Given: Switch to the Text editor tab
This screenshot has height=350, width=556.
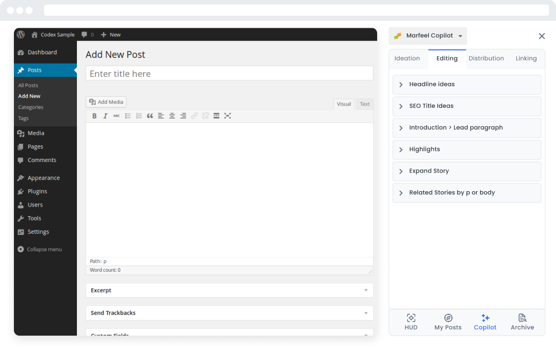Looking at the screenshot, I should [x=365, y=104].
